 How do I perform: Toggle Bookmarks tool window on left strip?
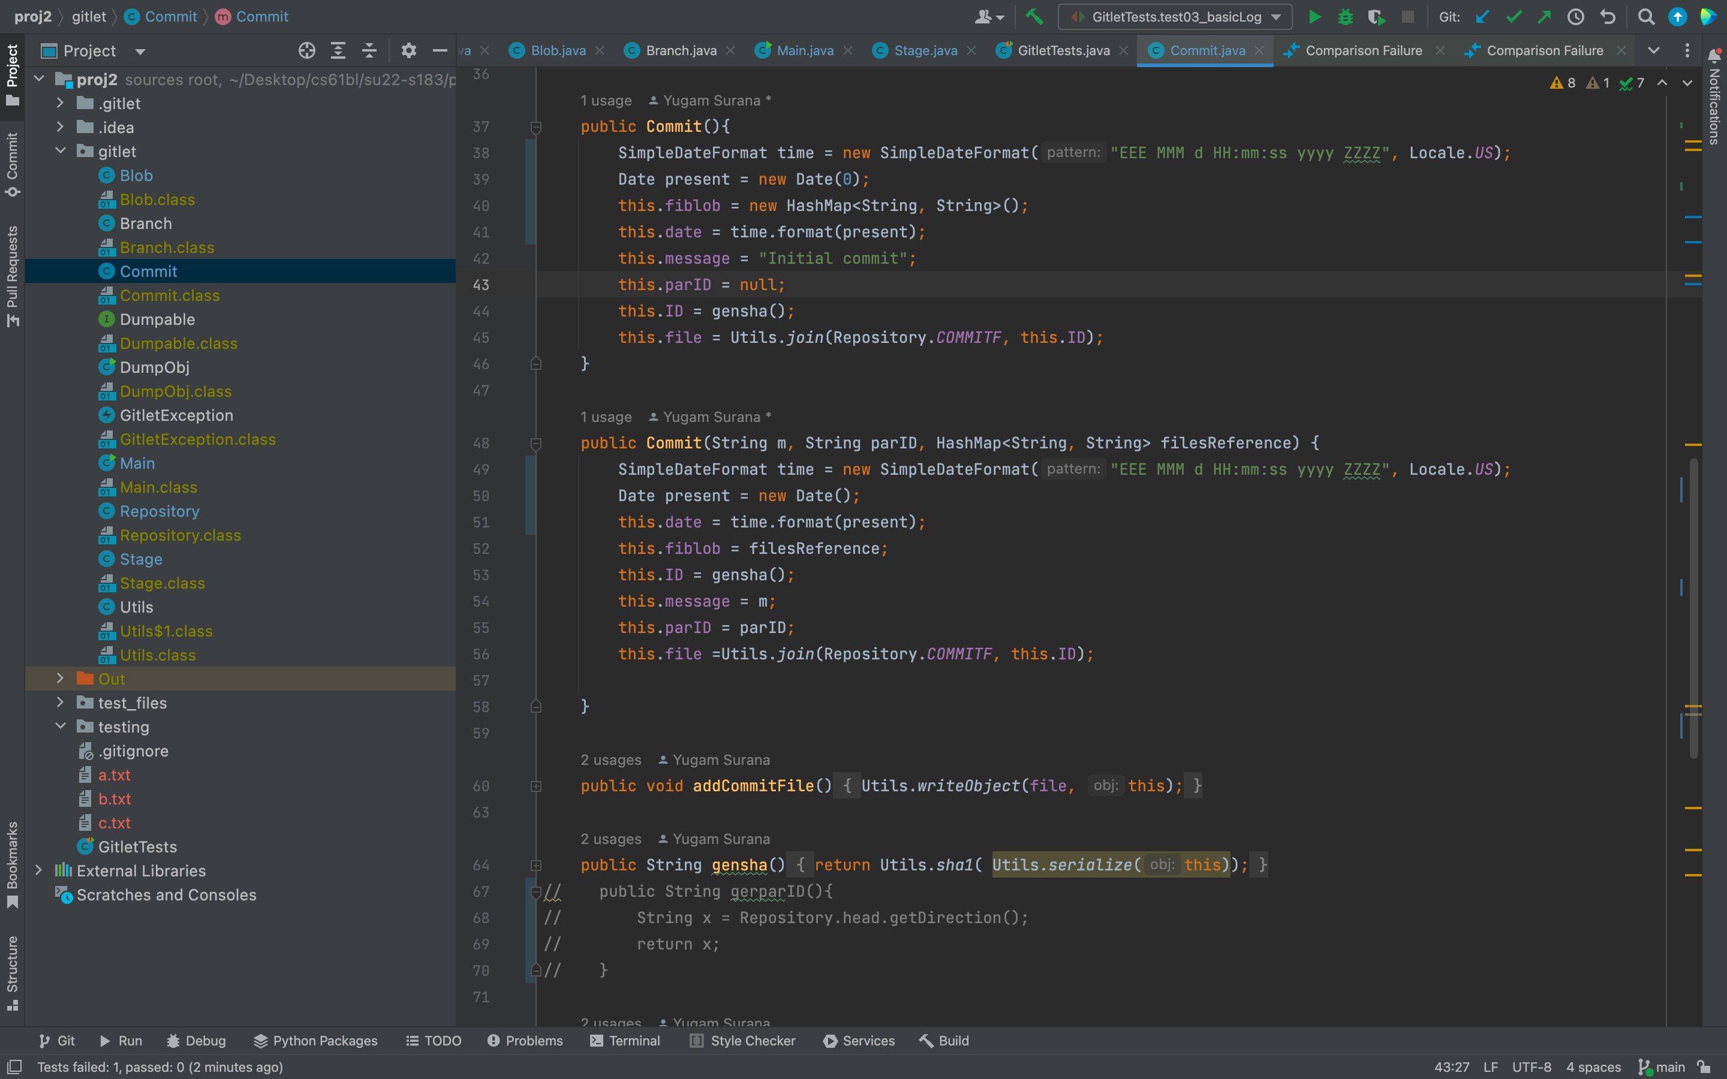(12, 864)
